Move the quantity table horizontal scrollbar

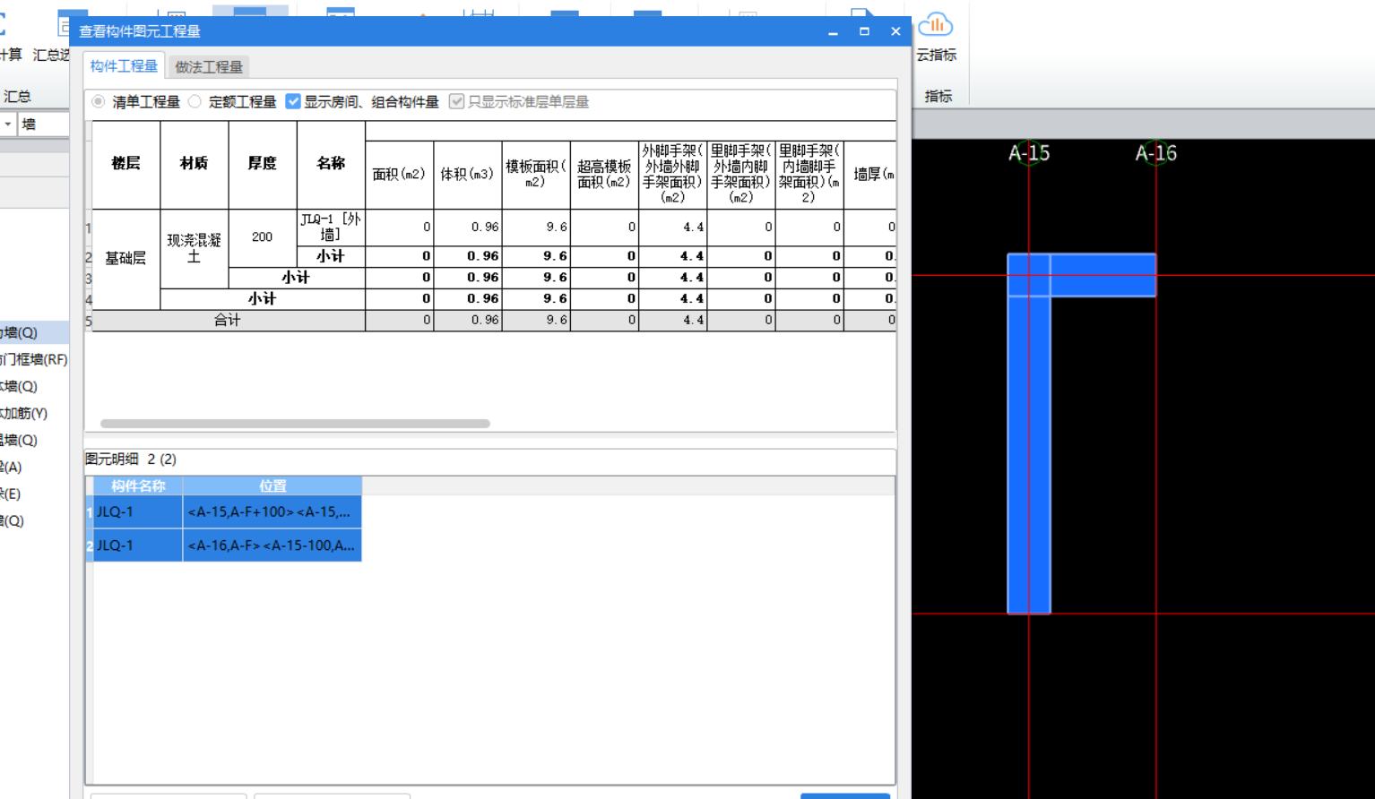pyautogui.click(x=295, y=424)
